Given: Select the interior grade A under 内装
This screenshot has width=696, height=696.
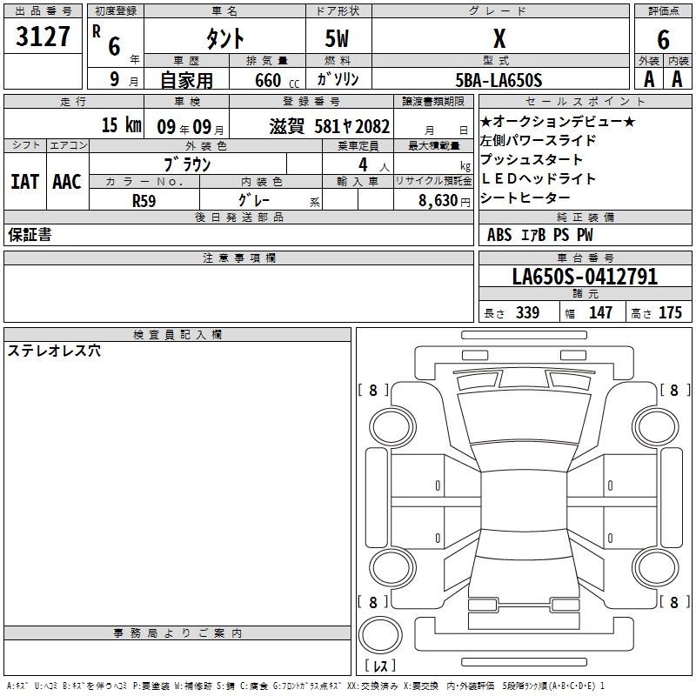Looking at the screenshot, I should point(678,79).
